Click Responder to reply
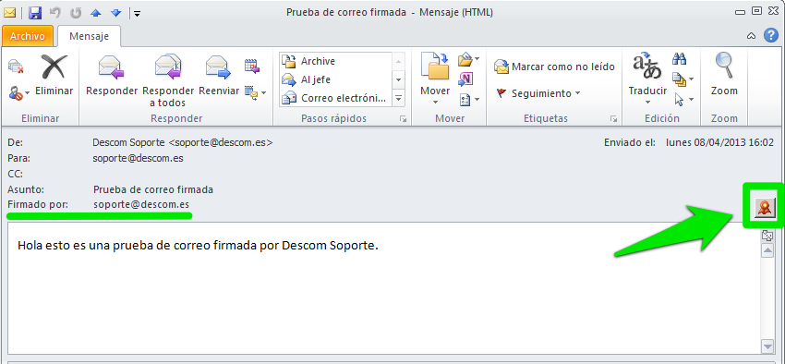The image size is (785, 364). click(x=112, y=75)
